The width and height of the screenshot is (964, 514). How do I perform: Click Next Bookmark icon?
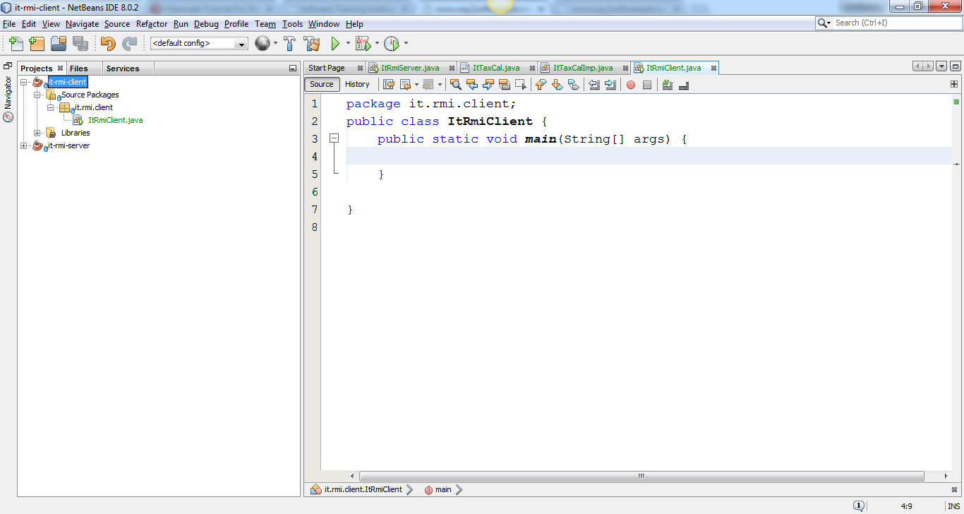pos(557,85)
